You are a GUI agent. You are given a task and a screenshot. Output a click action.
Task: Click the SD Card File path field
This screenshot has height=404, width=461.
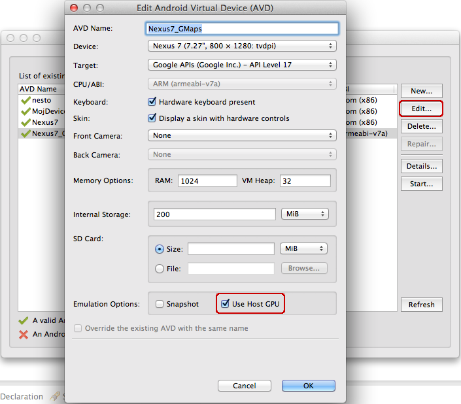pyautogui.click(x=231, y=268)
